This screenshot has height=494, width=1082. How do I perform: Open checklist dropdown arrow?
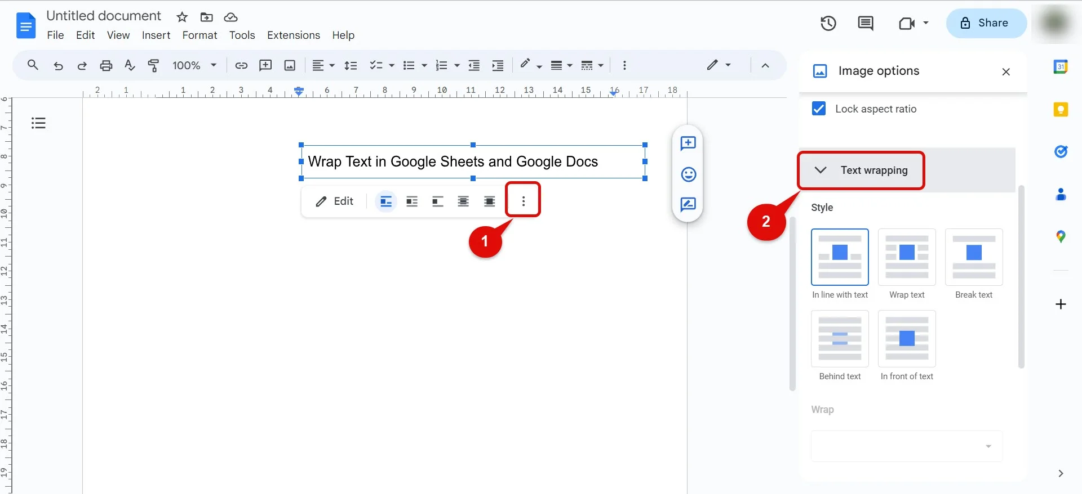pyautogui.click(x=391, y=65)
